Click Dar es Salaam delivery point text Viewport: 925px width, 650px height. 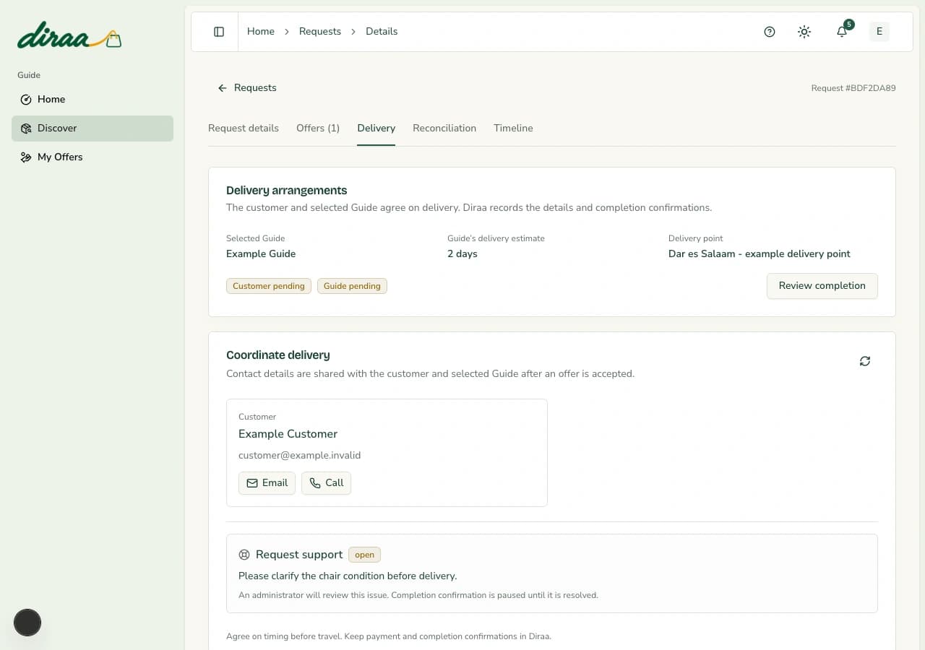point(760,254)
